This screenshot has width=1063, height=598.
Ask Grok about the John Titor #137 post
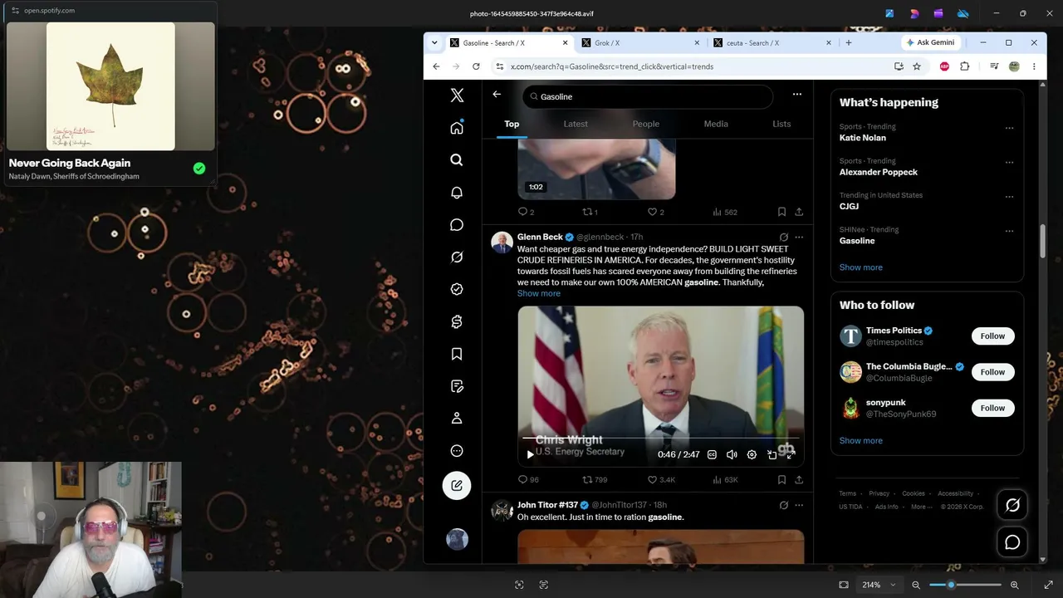(x=783, y=505)
